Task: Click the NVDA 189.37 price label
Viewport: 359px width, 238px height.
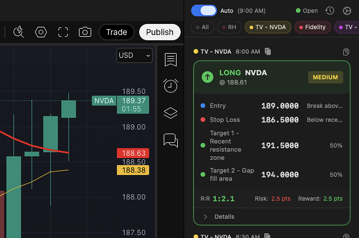Action: tap(120, 105)
